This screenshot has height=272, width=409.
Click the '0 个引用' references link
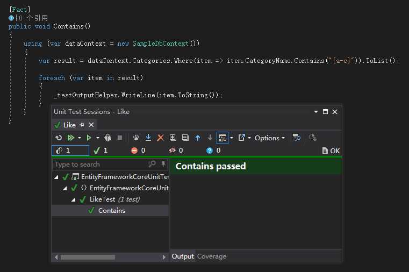(x=33, y=18)
